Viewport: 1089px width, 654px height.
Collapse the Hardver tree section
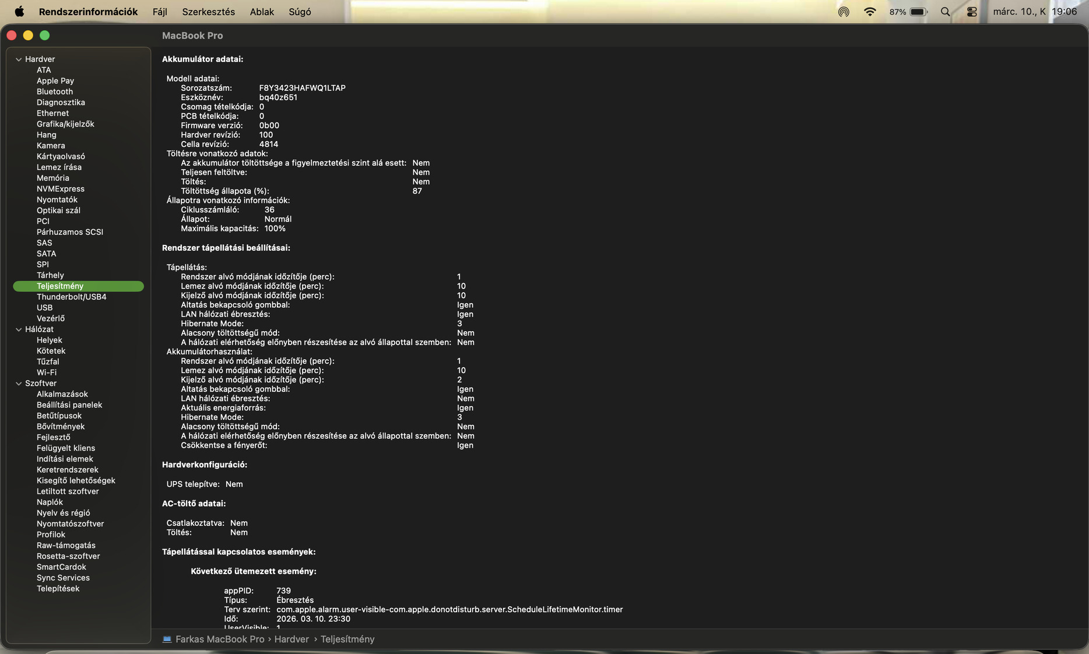tap(19, 59)
